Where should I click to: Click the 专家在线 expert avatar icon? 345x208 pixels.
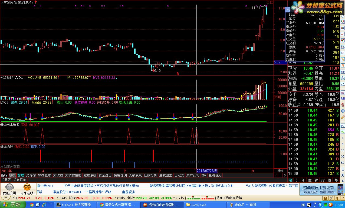(x=27, y=186)
